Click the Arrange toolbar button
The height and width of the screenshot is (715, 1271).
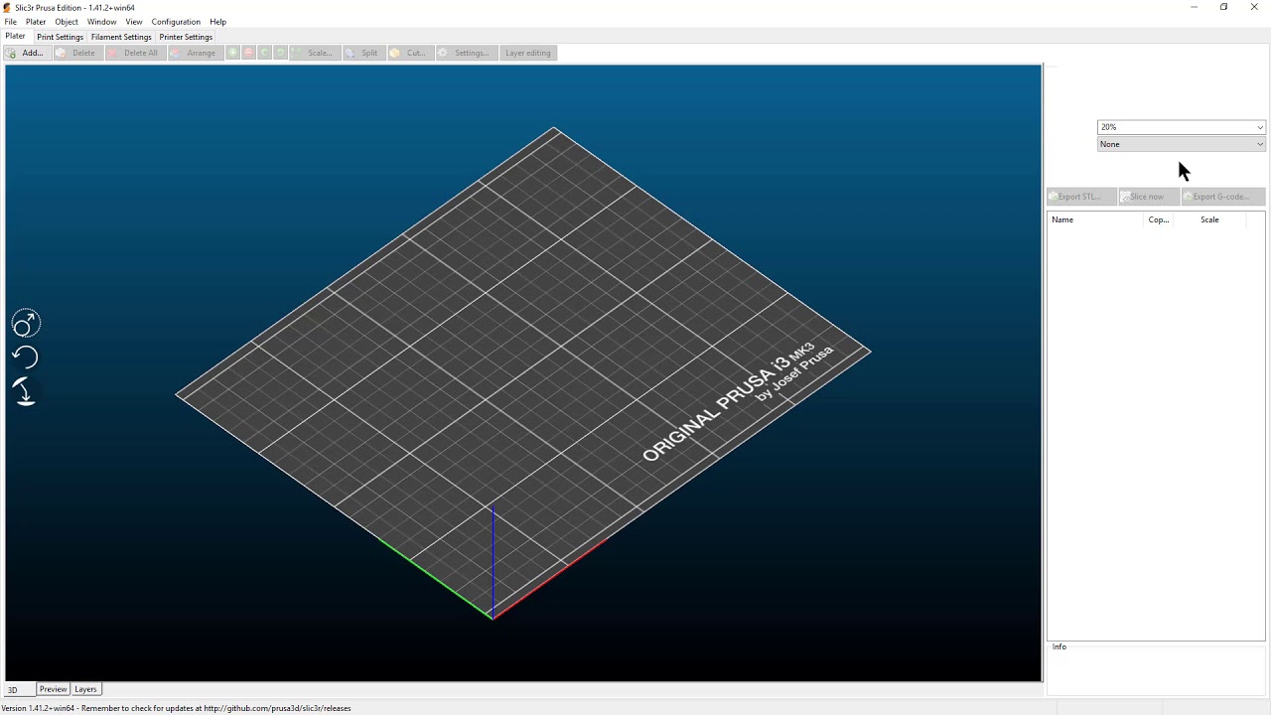pos(194,53)
